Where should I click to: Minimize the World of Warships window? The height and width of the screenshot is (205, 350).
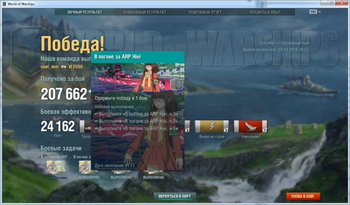[x=325, y=3]
